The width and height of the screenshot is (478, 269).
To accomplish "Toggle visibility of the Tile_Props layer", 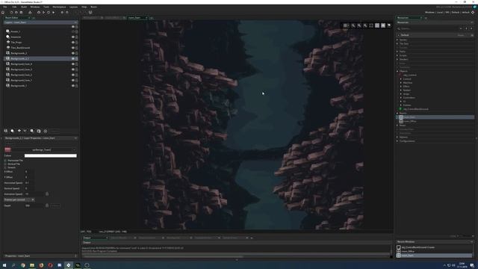I will click(x=73, y=43).
